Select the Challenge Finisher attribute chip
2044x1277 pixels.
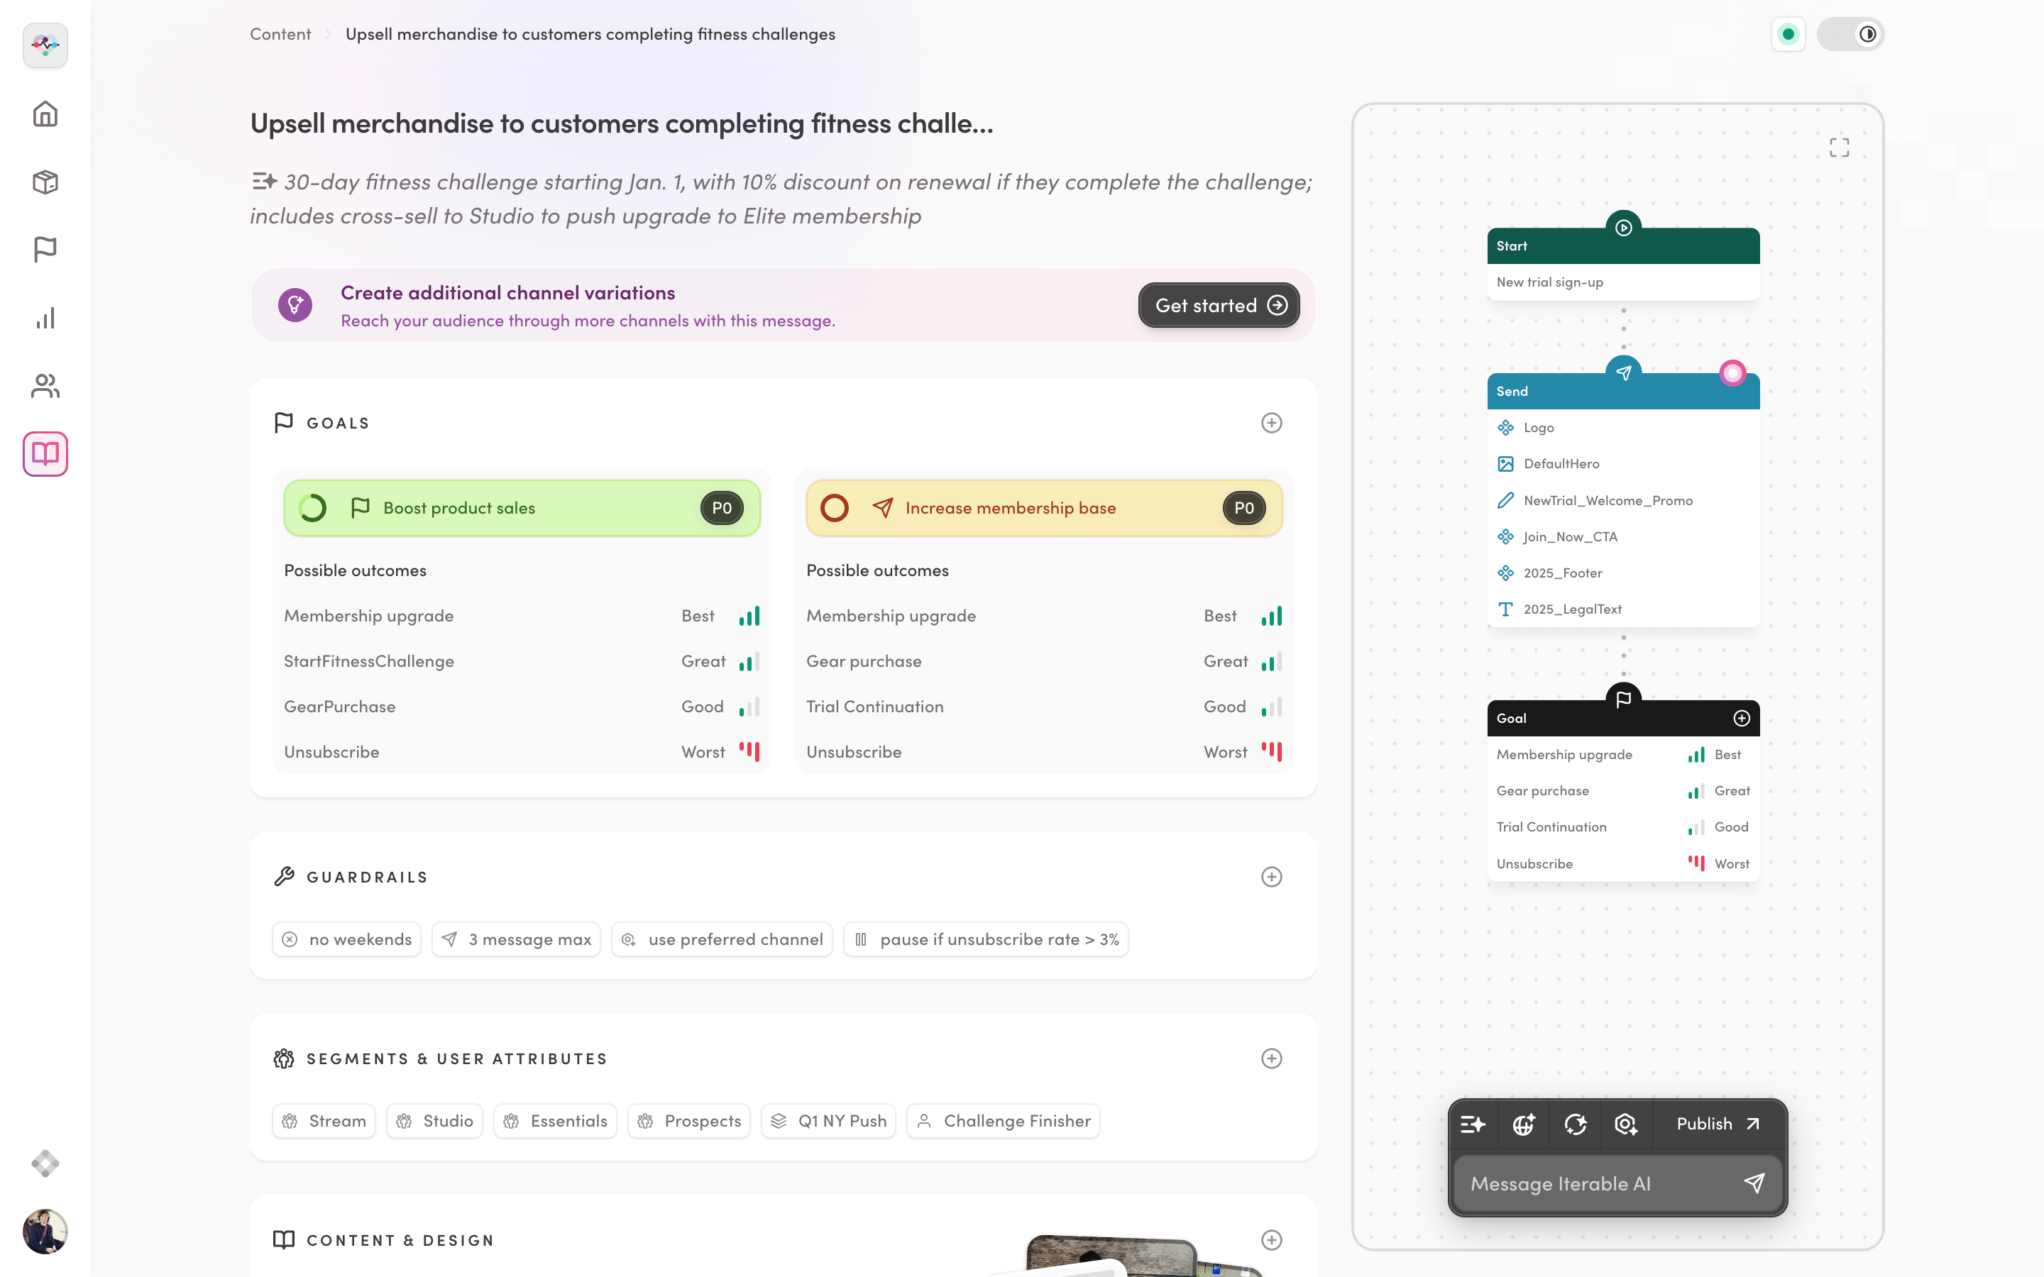[x=1004, y=1122]
